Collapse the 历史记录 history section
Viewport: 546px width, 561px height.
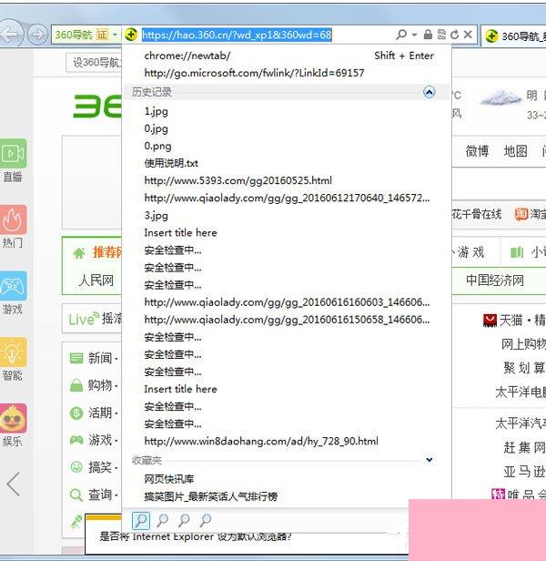pyautogui.click(x=430, y=92)
